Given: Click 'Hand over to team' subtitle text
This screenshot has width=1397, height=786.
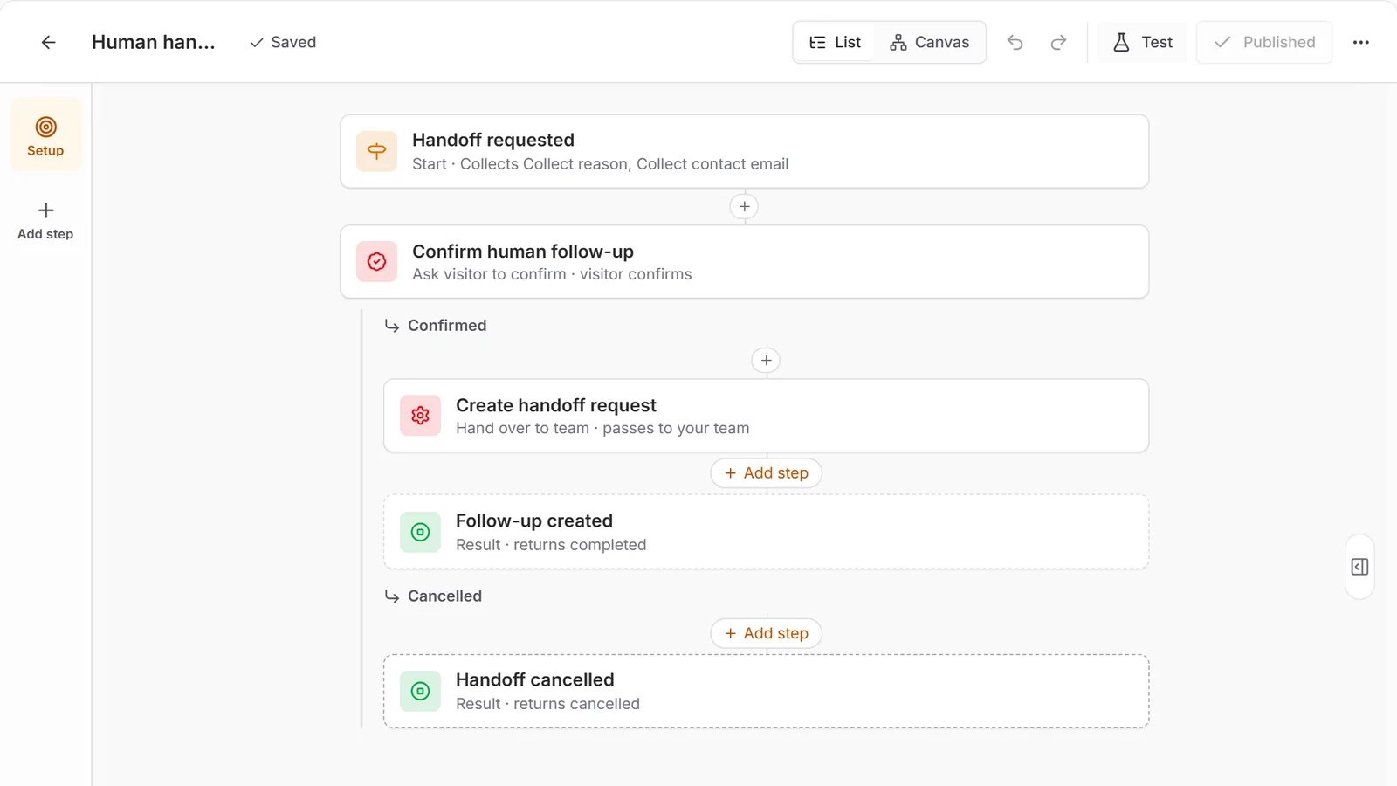Looking at the screenshot, I should 522,428.
